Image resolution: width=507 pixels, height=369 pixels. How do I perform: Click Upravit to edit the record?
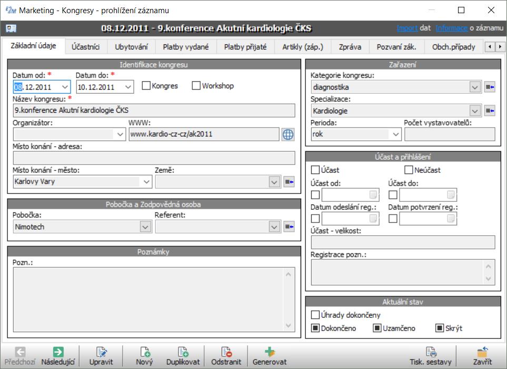pyautogui.click(x=101, y=356)
